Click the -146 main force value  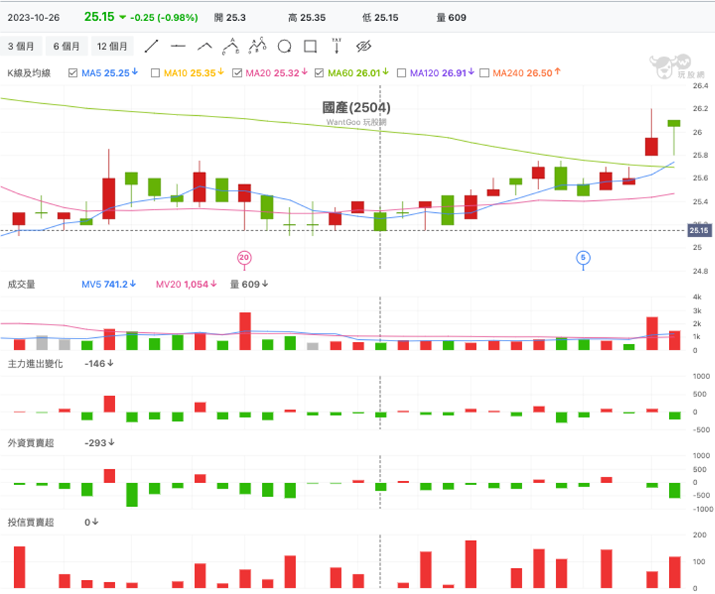coord(99,364)
